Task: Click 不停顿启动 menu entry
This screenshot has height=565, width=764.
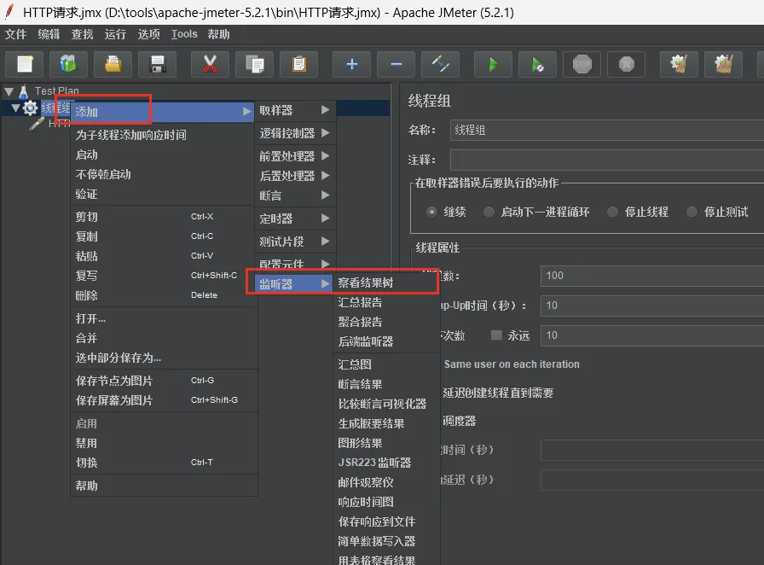Action: 164,175
